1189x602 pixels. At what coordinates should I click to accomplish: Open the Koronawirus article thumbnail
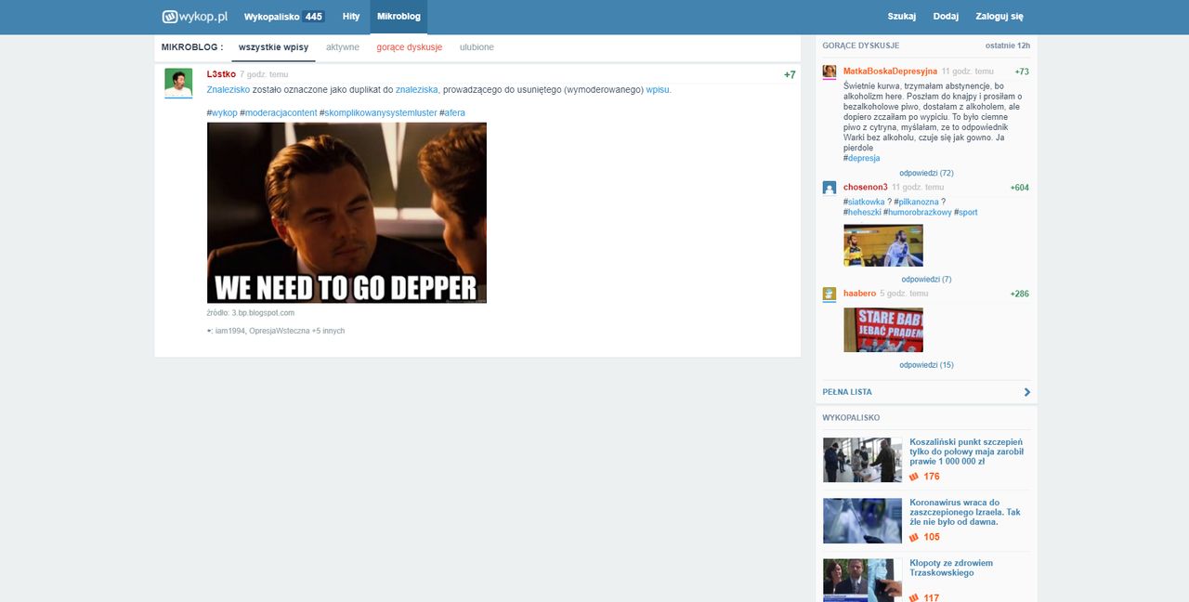862,520
